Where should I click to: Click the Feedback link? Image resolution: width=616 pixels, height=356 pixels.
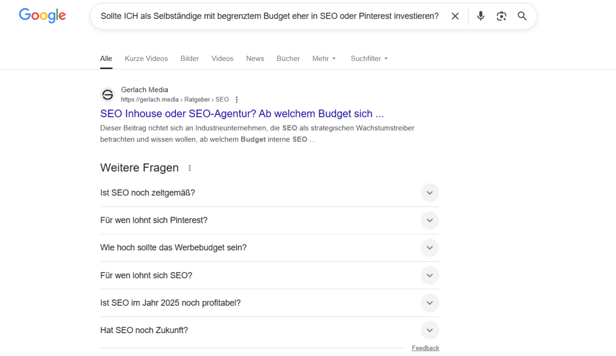click(x=425, y=348)
